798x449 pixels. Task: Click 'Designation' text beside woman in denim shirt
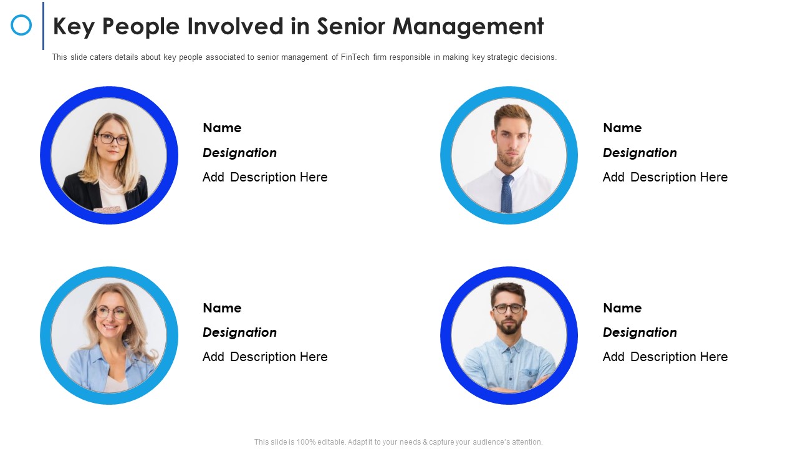239,332
